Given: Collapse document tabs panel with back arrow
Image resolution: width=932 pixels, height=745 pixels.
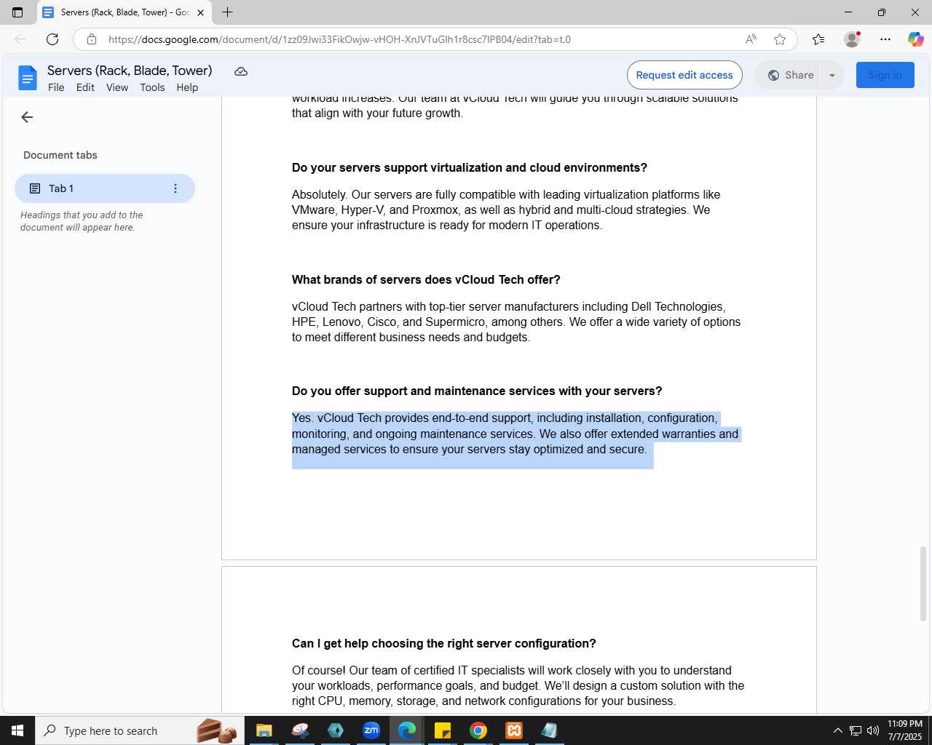Looking at the screenshot, I should pyautogui.click(x=27, y=117).
